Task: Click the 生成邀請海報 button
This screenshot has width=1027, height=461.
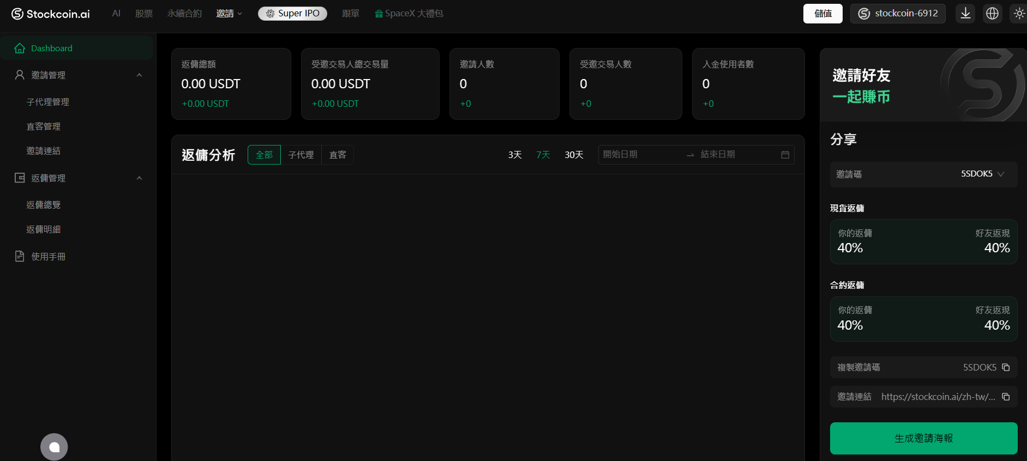Action: 924,438
